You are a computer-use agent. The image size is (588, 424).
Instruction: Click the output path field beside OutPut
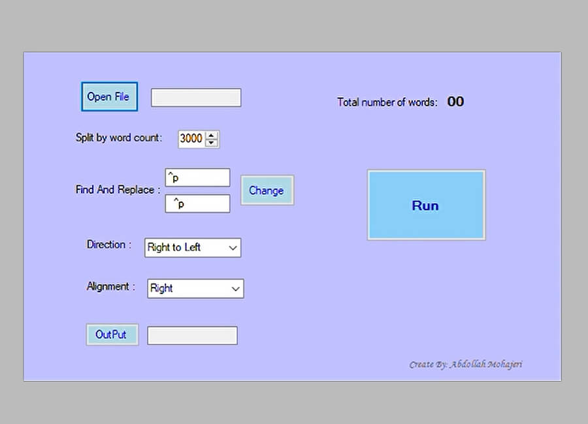[x=192, y=335]
